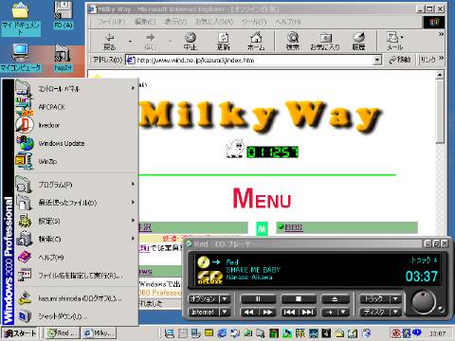Select the FD (A) floppy desktop icon
The width and height of the screenshot is (455, 341).
[x=64, y=15]
